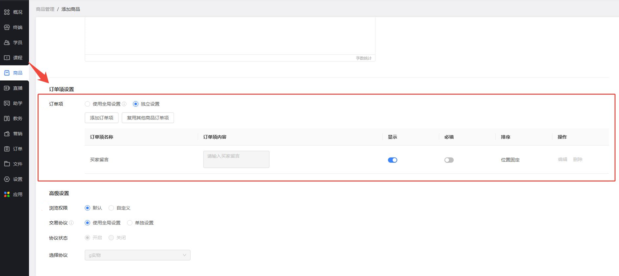
Task: Toggle the 显示 switch for 买家留言
Action: (392, 160)
